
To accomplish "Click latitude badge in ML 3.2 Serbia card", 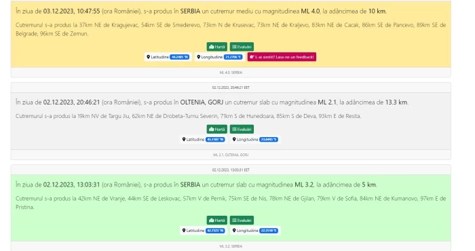I will click(215, 231).
